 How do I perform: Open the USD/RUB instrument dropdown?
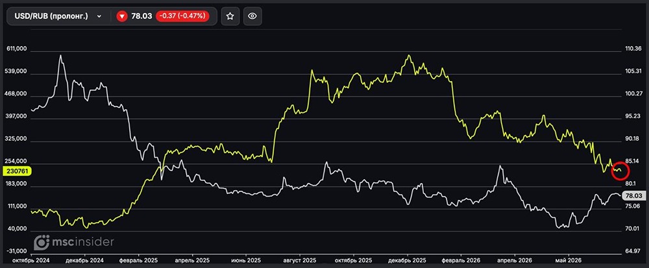coord(58,16)
